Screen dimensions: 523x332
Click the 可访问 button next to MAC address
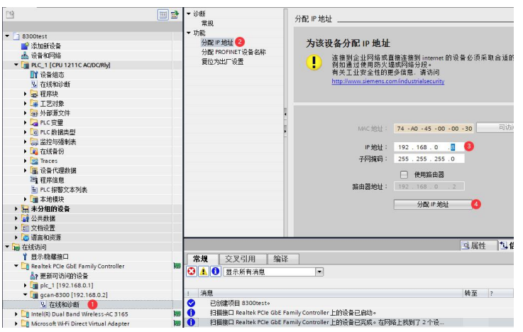coord(495,127)
